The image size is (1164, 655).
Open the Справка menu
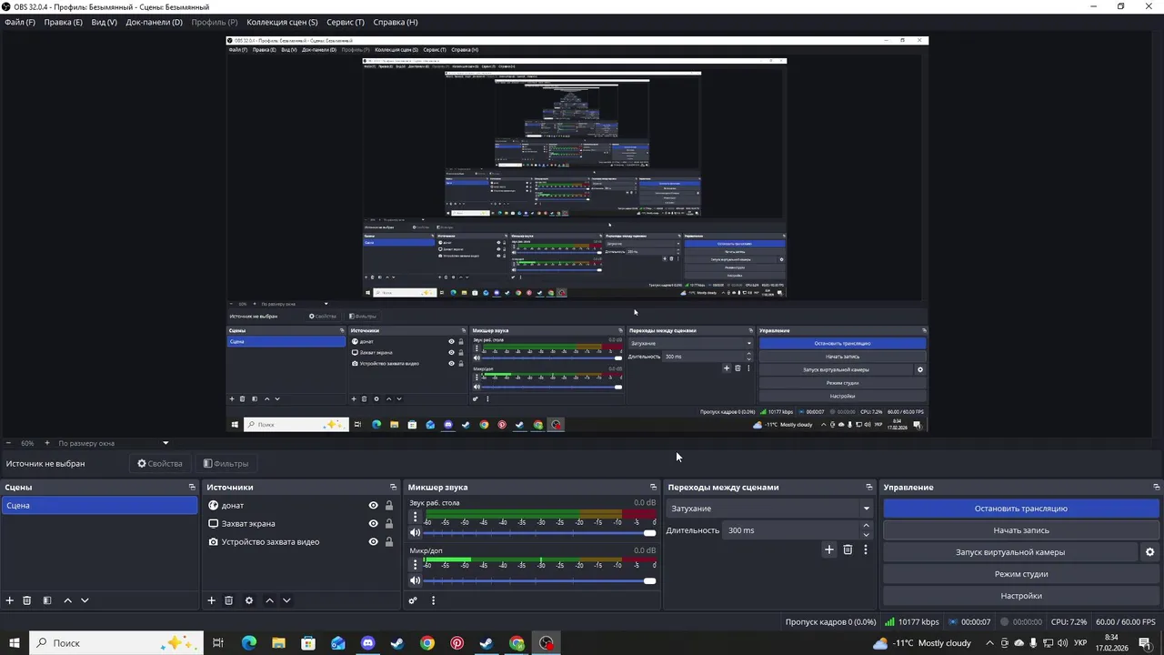tap(396, 22)
